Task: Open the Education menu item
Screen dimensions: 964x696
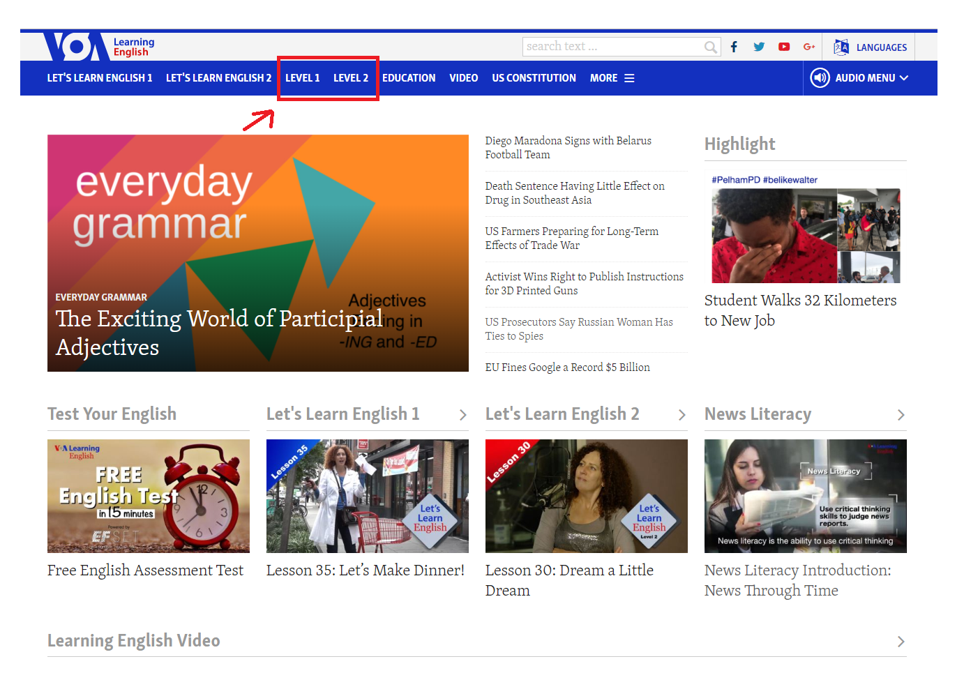Action: point(409,78)
